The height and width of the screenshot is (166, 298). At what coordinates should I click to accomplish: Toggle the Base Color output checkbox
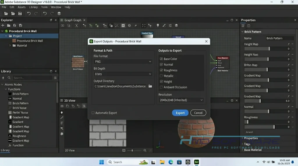[161, 59]
